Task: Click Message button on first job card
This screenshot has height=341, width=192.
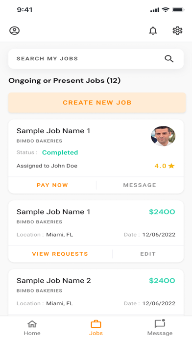Action: pyautogui.click(x=140, y=185)
